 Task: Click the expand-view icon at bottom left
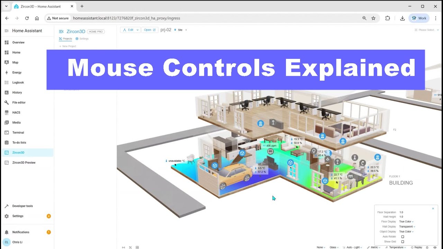point(130,247)
